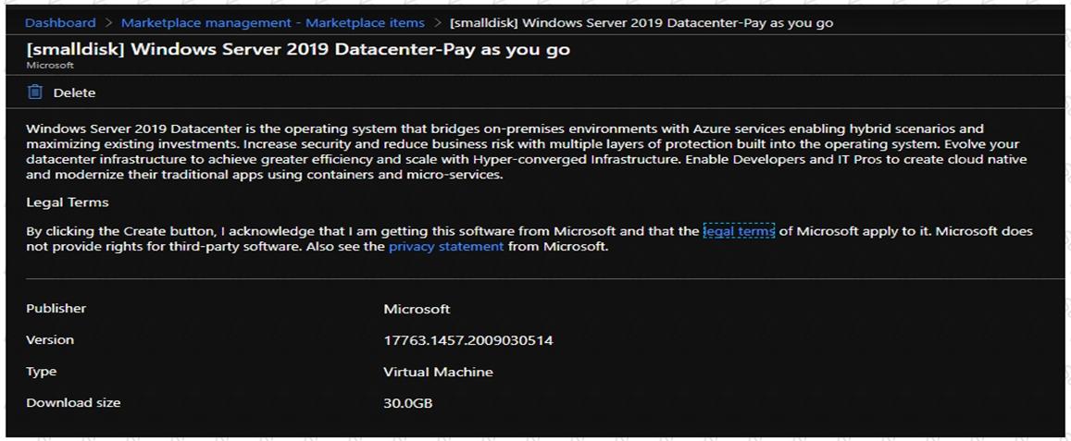Click the Publisher value Microsoft
Viewport: 1071px width, 441px height.
[417, 309]
